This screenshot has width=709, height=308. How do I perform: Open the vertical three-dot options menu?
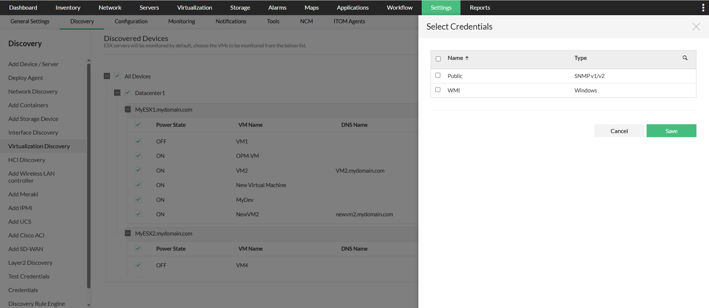[x=703, y=8]
